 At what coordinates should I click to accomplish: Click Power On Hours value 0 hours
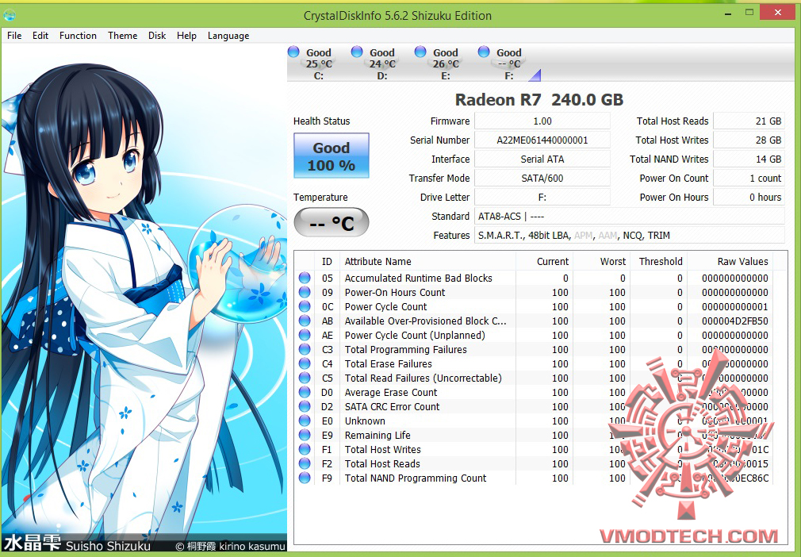point(749,198)
